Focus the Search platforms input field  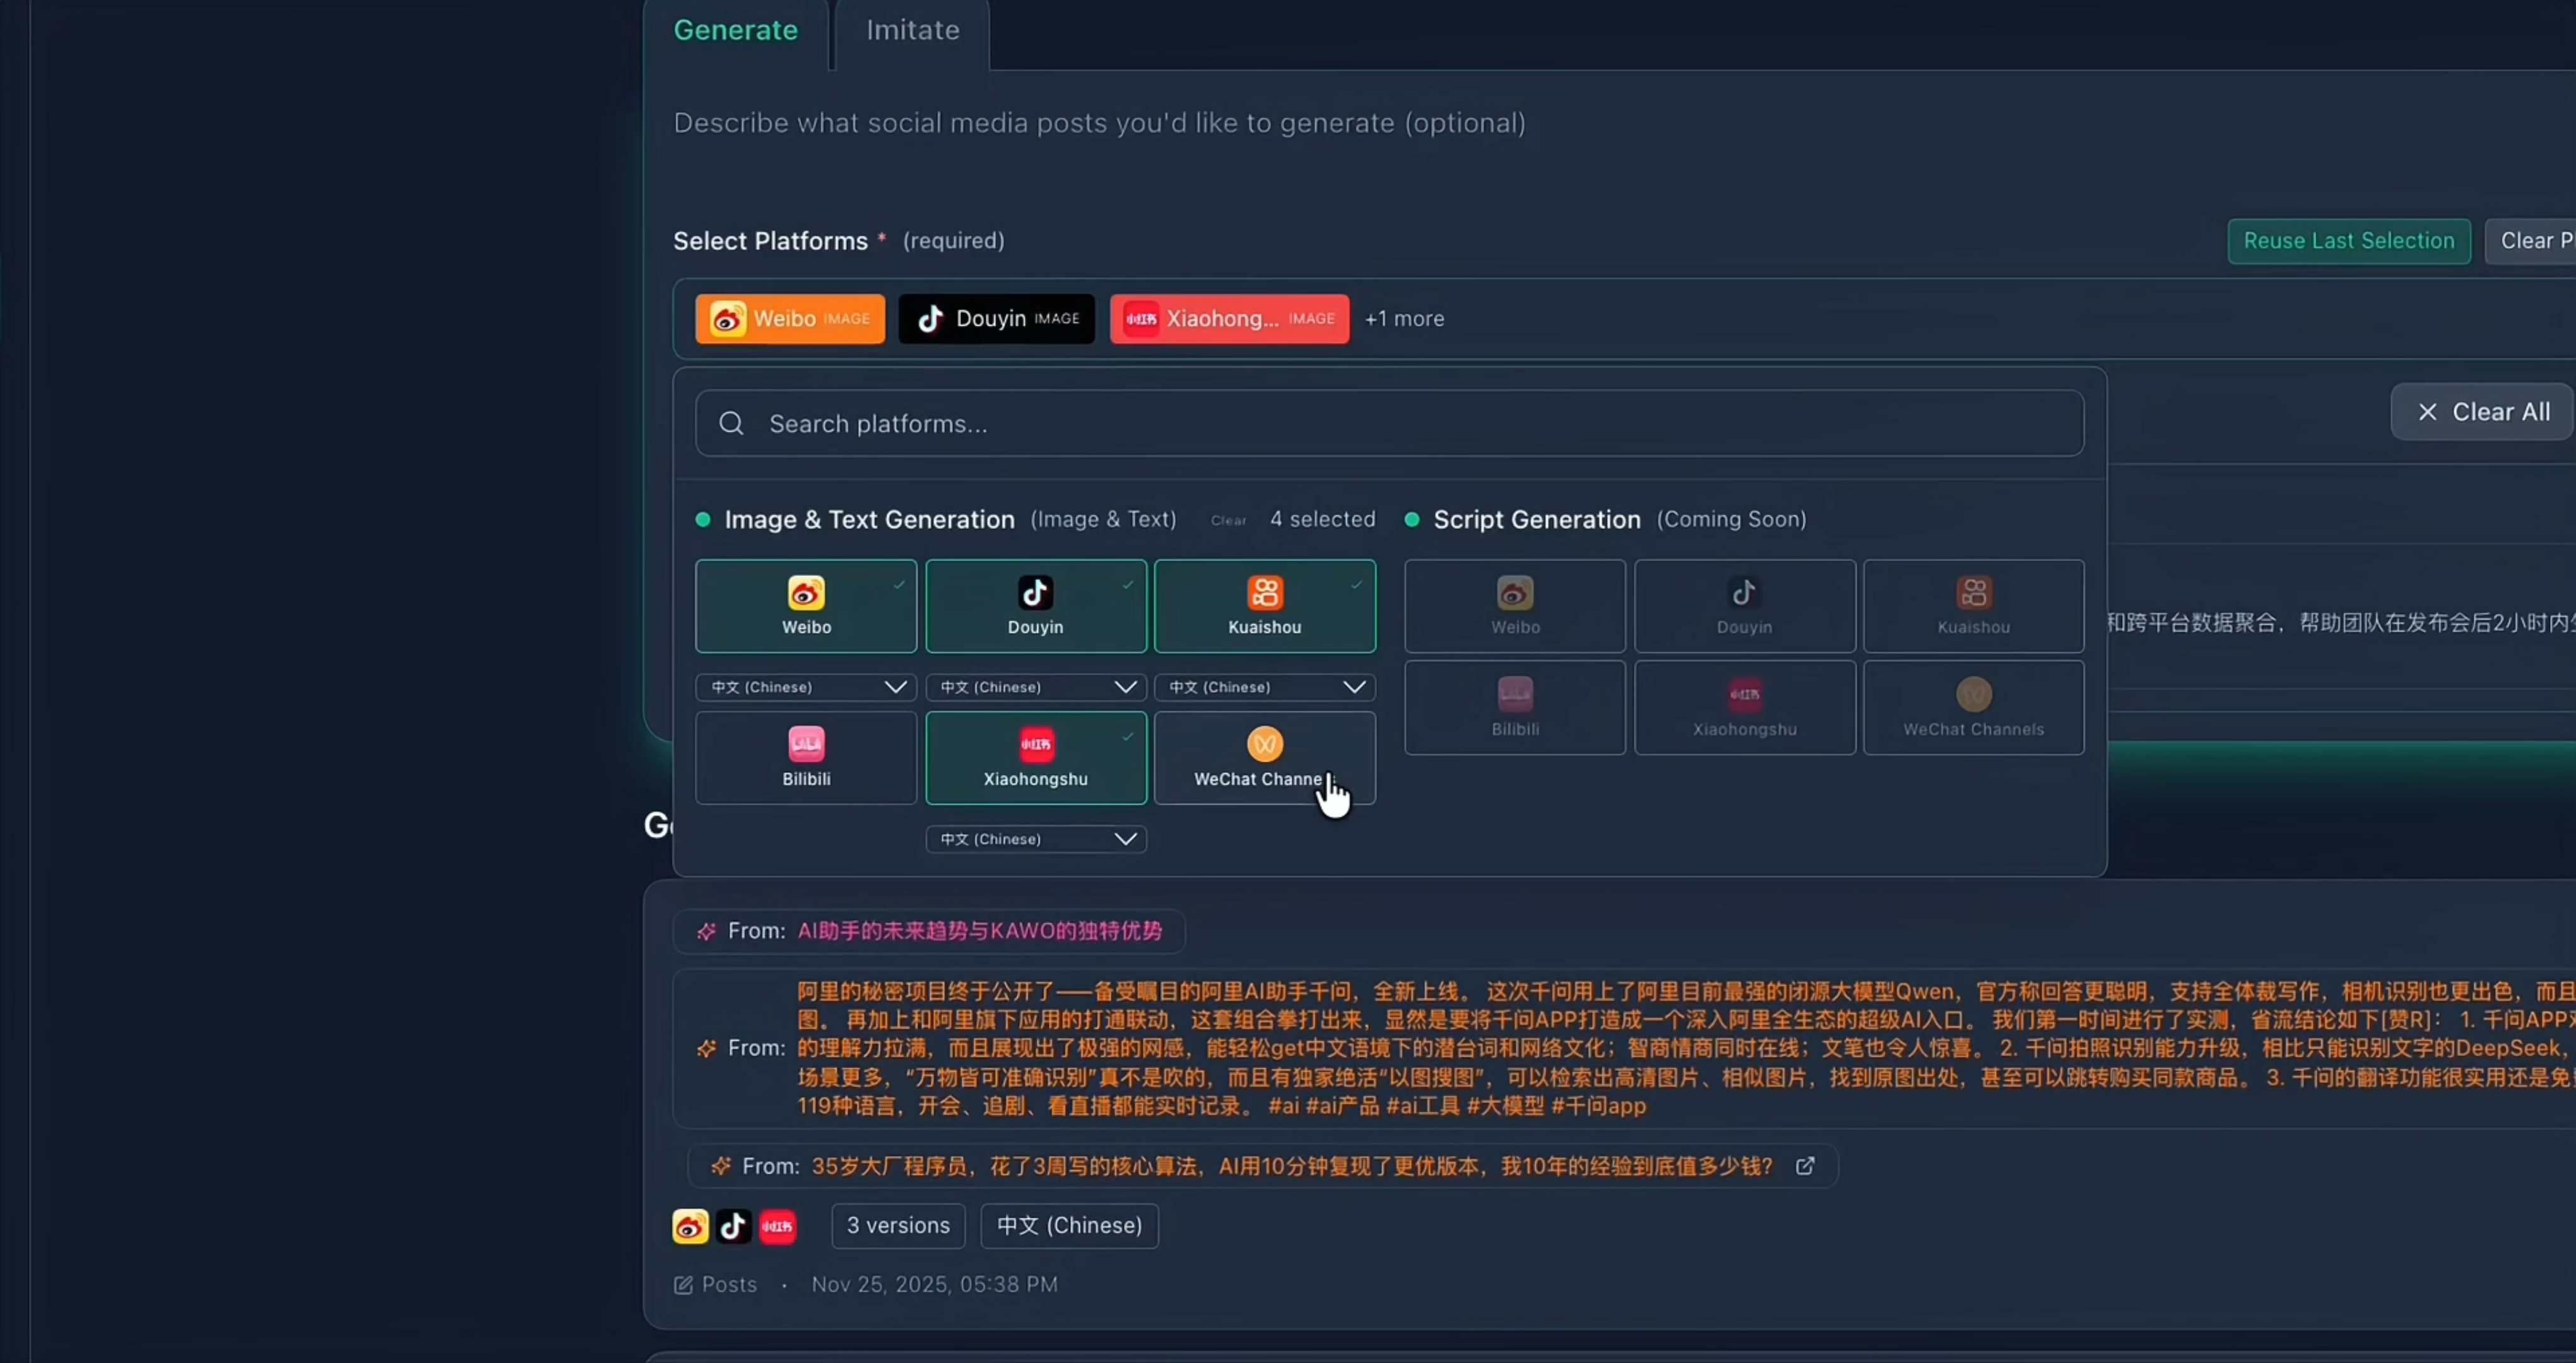coord(1400,424)
